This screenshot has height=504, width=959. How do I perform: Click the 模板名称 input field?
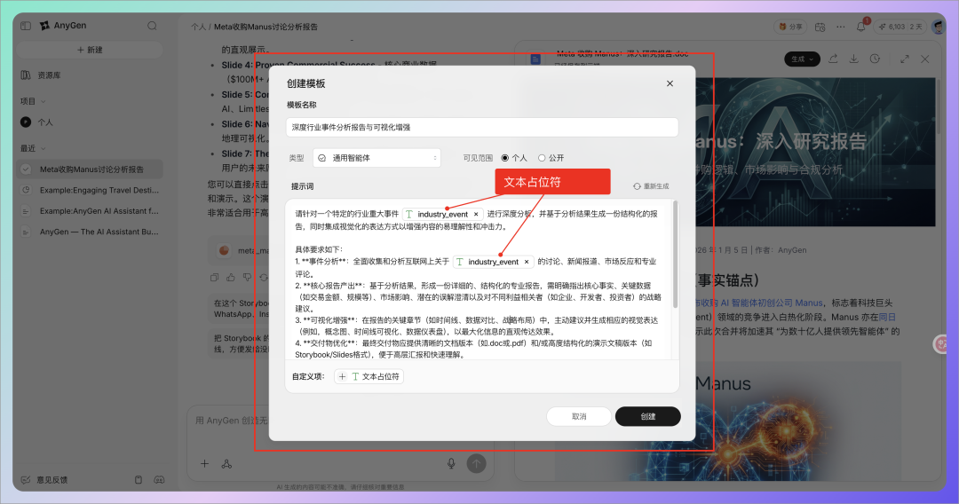coord(482,128)
